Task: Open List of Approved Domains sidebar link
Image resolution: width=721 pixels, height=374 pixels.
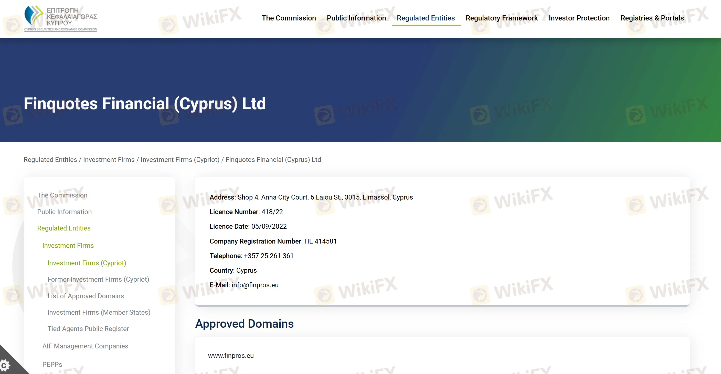Action: click(x=85, y=296)
